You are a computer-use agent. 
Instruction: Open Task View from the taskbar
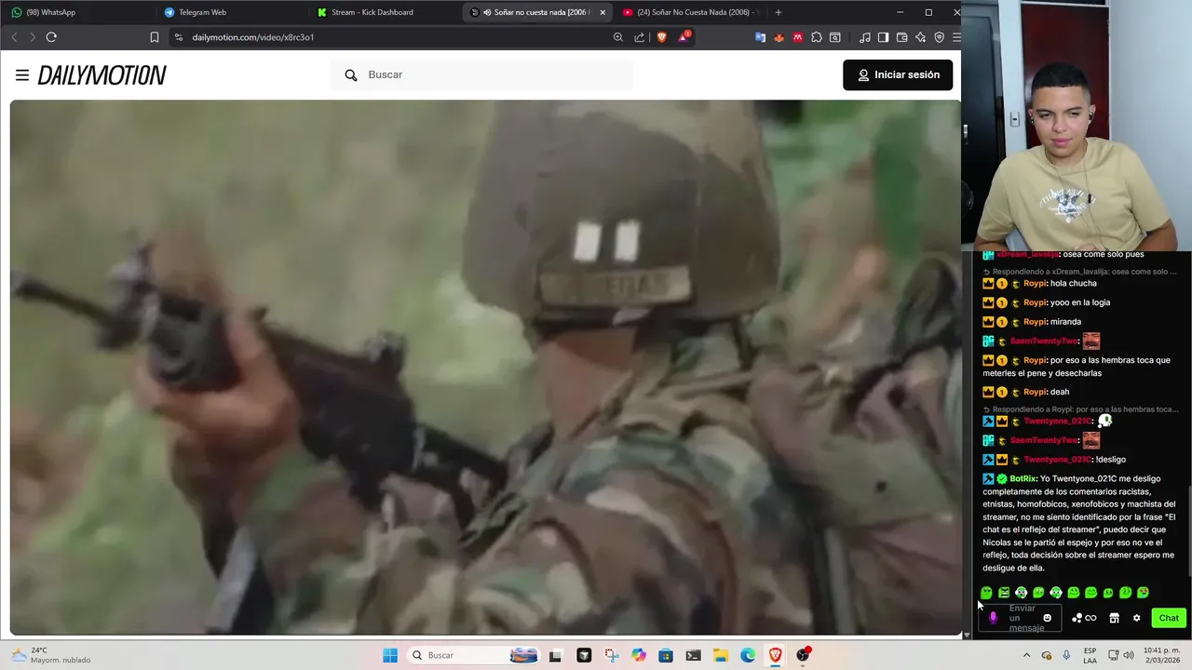coord(555,655)
